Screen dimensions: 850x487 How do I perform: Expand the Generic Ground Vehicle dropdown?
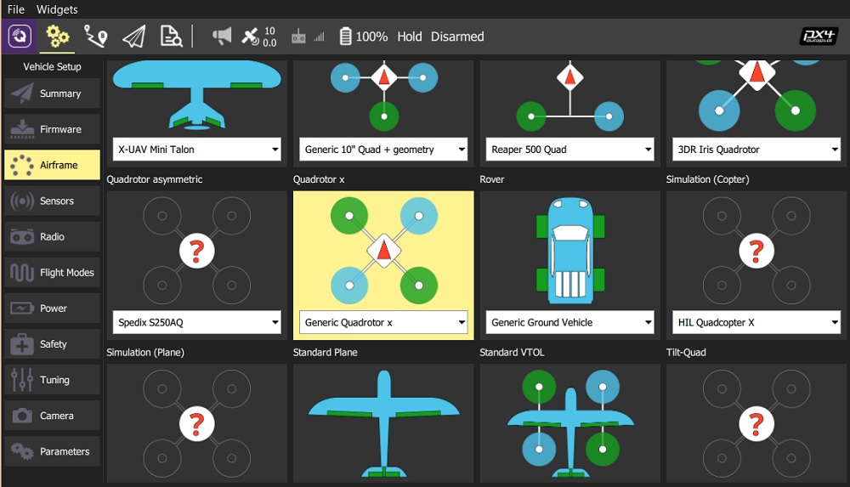(x=569, y=323)
